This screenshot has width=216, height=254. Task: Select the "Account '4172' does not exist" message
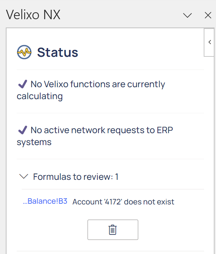pos(123,202)
